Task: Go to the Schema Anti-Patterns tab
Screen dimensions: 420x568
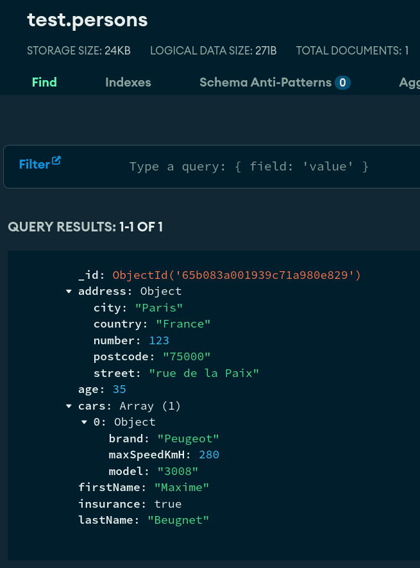Action: point(265,82)
